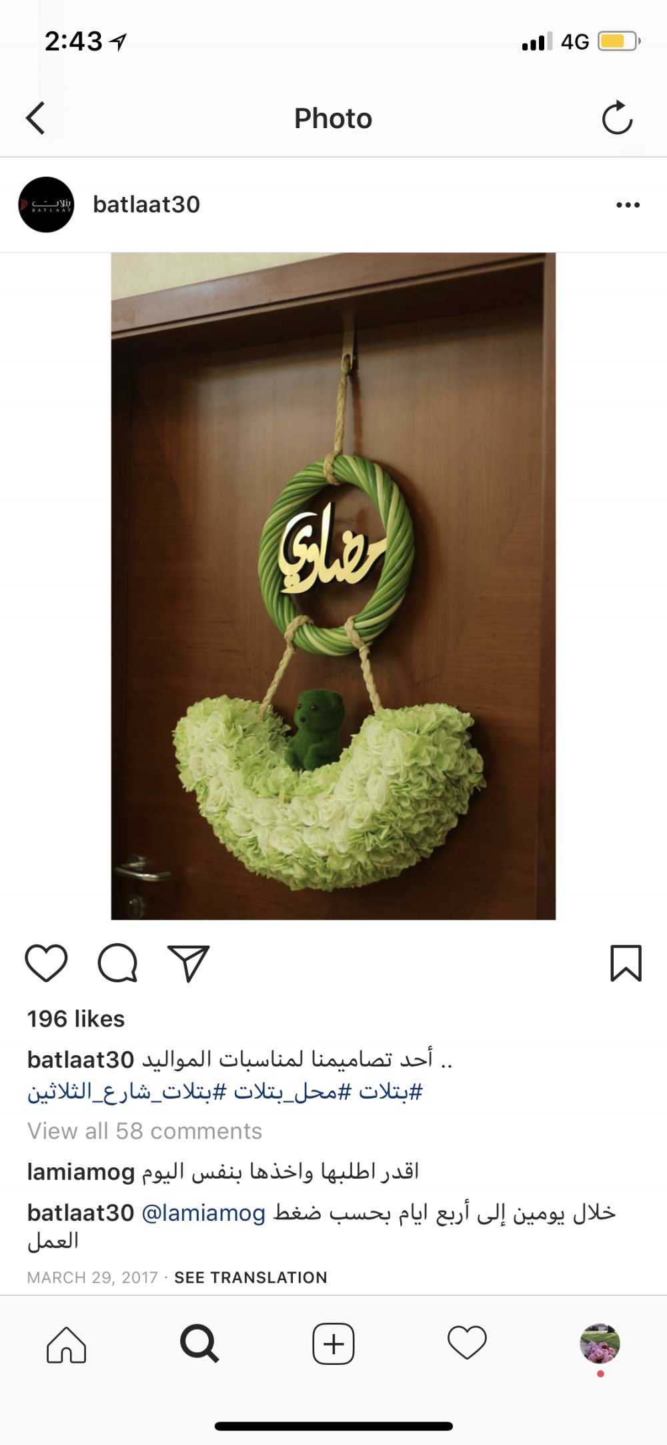
Task: Open the batlaat30 profile avatar
Action: 46,205
